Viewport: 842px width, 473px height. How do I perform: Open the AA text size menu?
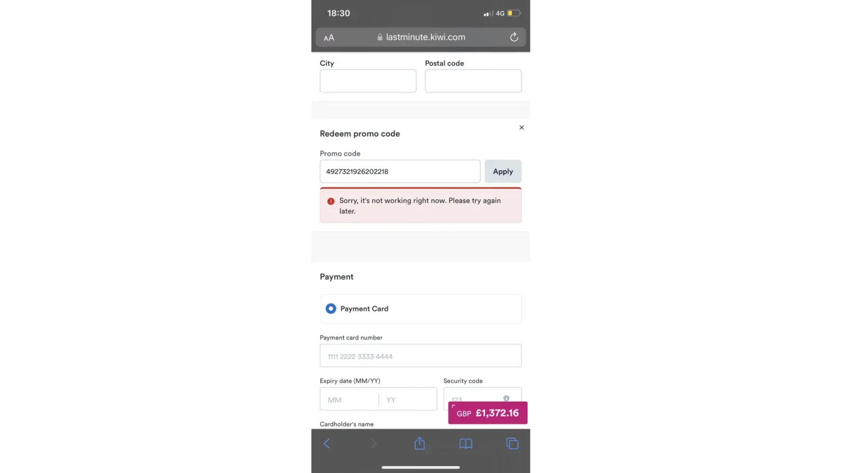[x=329, y=38]
